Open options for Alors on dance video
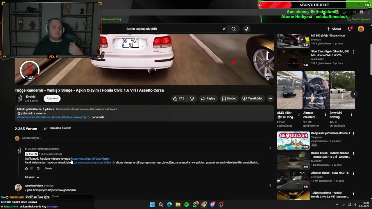Screen dimensions: 372x209 coord(353,173)
